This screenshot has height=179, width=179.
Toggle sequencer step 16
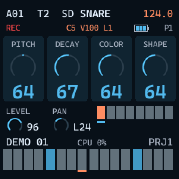click(x=169, y=160)
